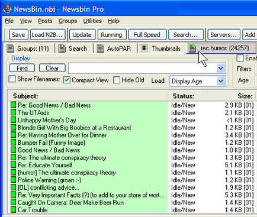The image size is (257, 217).
Task: Select post 'Re: Educate Yourself'
Action: pos(45,165)
